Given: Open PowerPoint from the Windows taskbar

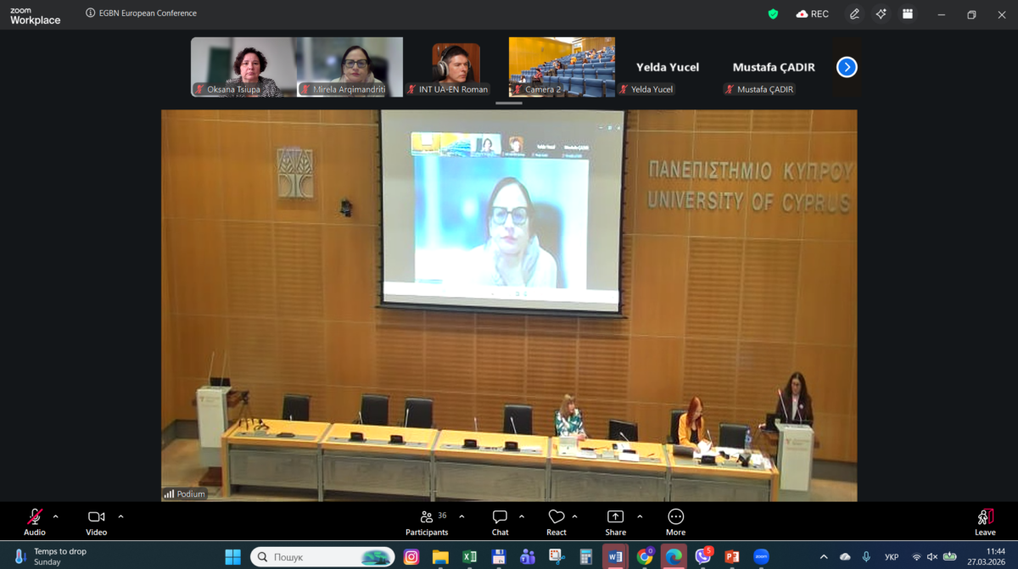Looking at the screenshot, I should point(731,557).
